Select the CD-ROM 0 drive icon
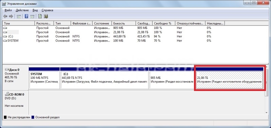Screen dimensions: 271x128 point(7,94)
